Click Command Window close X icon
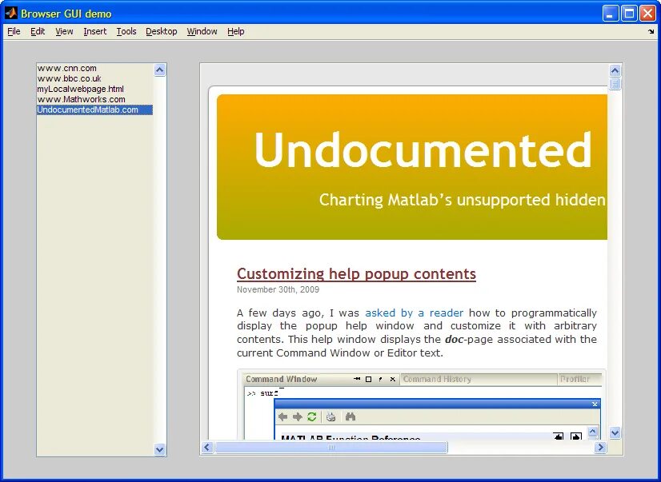This screenshot has height=482, width=661. click(392, 380)
